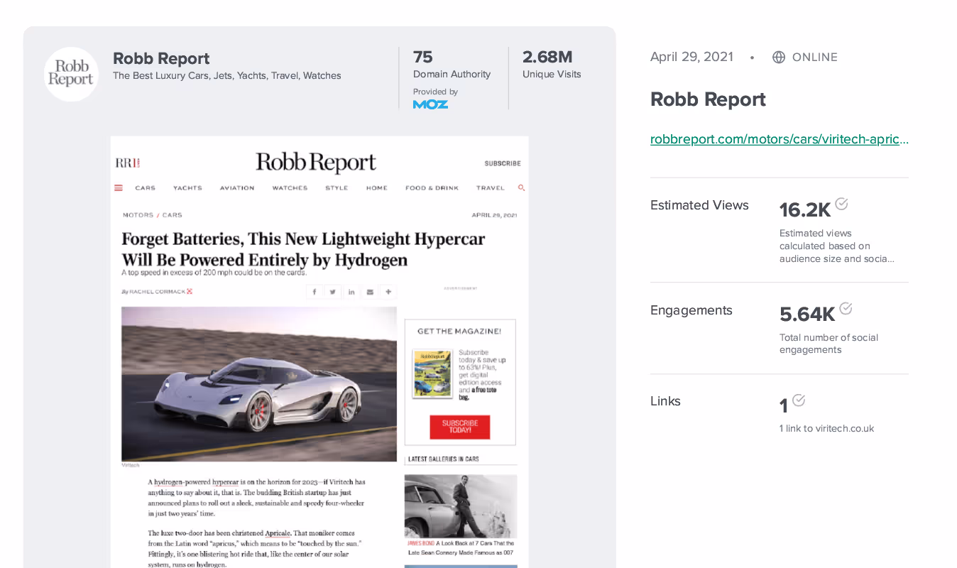This screenshot has width=957, height=568.
Task: Select TRAVEL in the article nav menu
Action: 491,188
